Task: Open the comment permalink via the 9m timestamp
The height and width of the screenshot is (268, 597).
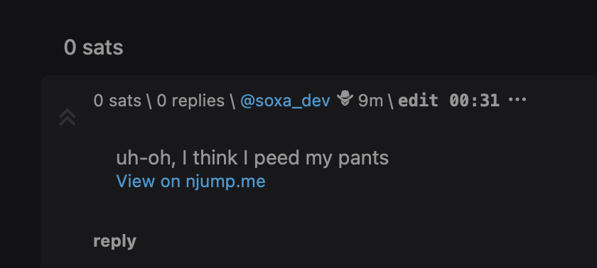Action: [x=370, y=101]
